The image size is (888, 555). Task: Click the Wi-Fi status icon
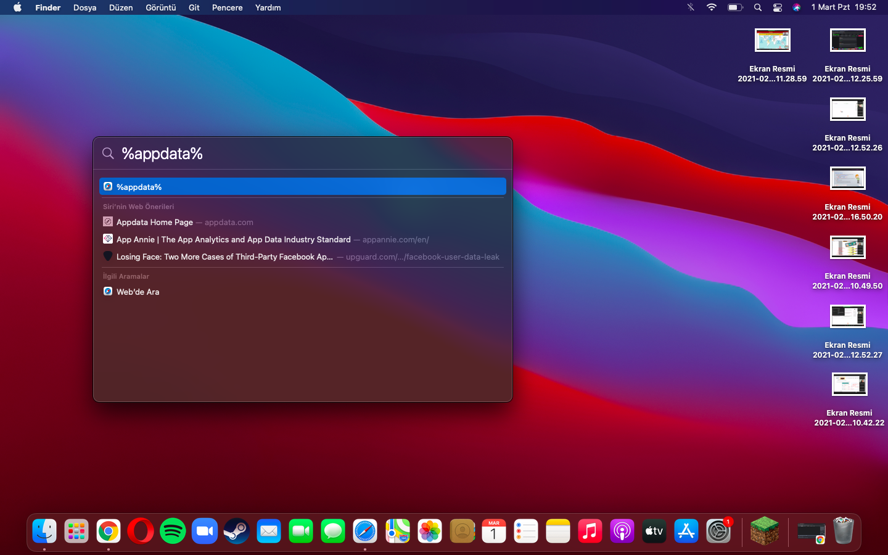[712, 7]
